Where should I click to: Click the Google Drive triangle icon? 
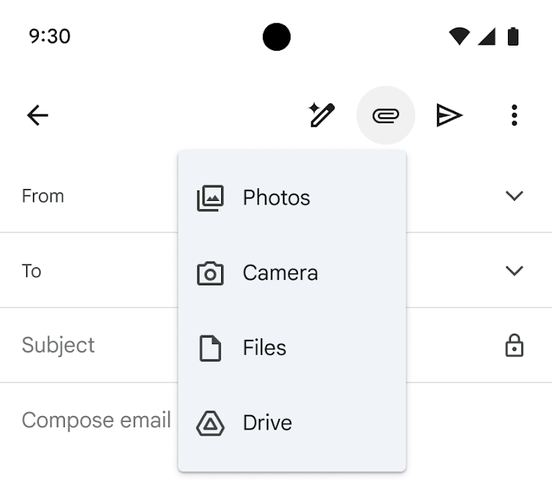(210, 423)
